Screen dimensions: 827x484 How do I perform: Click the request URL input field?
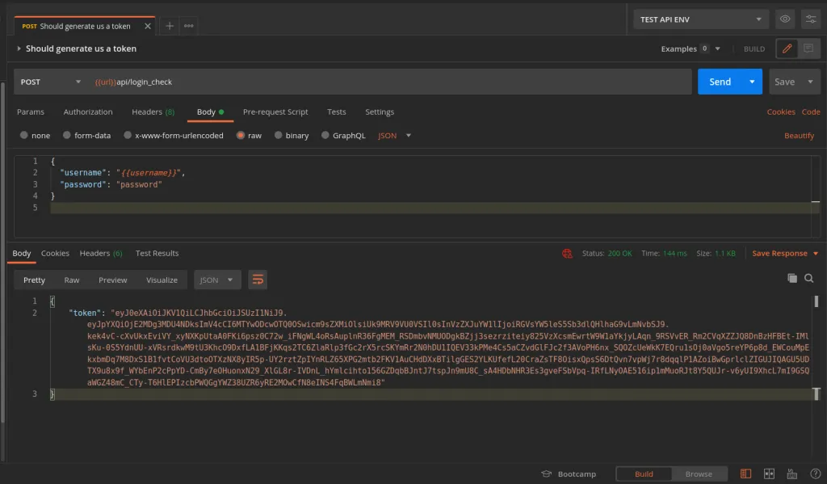pos(388,82)
